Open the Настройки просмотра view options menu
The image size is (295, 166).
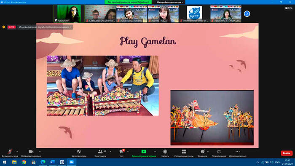pos(170,2)
